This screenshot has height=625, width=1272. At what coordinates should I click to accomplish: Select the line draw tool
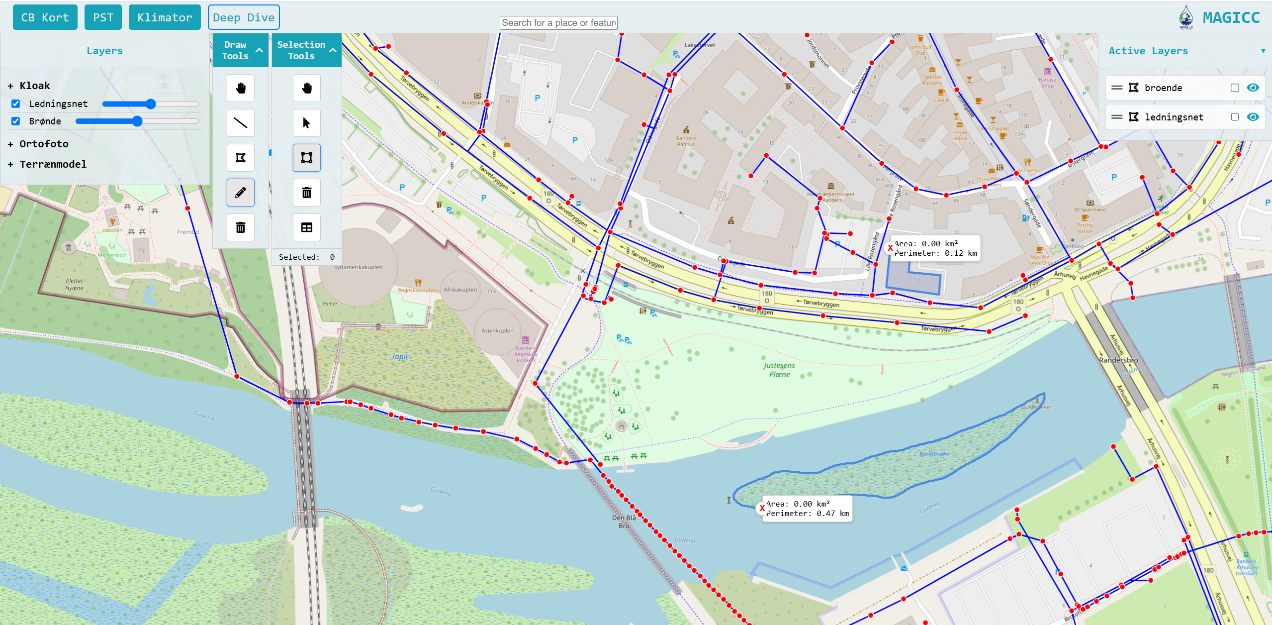240,123
